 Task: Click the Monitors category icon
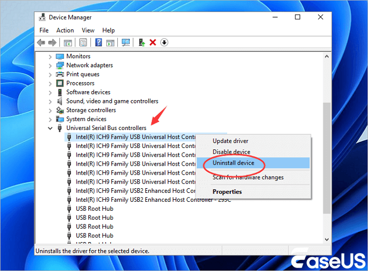pyautogui.click(x=60, y=57)
